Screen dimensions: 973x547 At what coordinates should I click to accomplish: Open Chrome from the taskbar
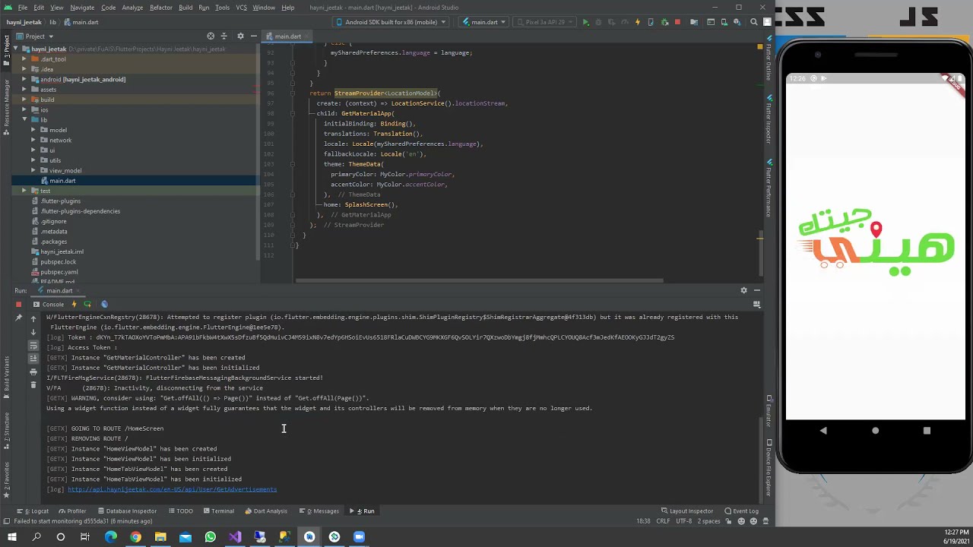point(135,537)
